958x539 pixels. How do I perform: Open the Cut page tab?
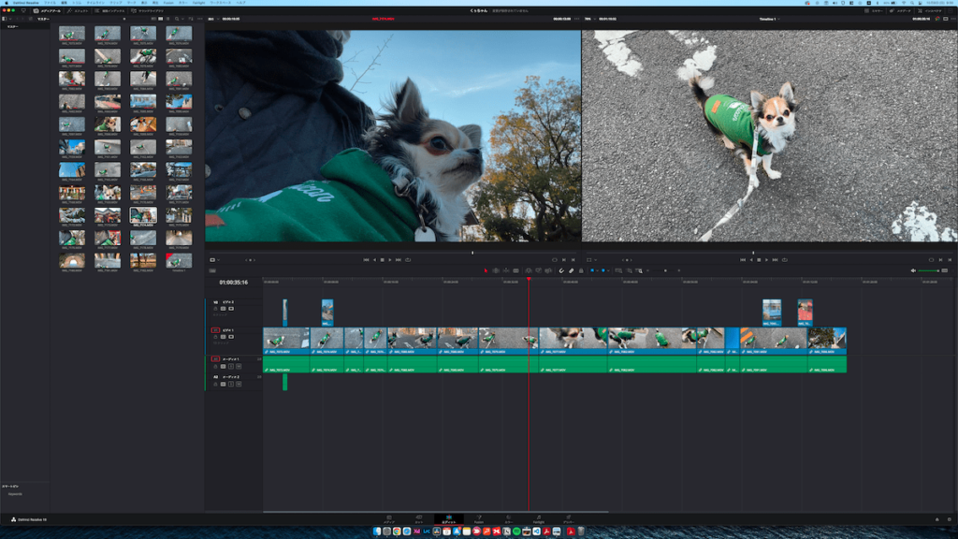[x=418, y=519]
